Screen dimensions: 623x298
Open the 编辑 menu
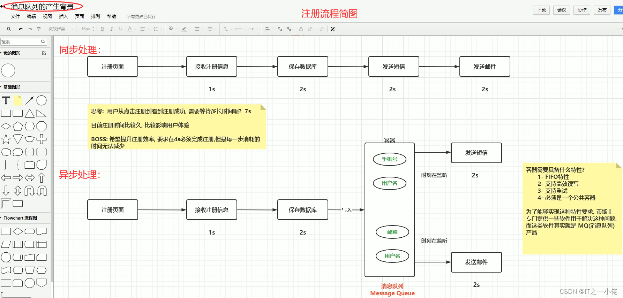(x=31, y=16)
